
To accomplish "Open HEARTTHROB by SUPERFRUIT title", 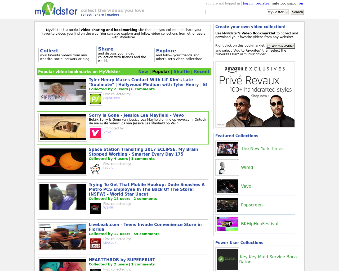I will 122,260.
